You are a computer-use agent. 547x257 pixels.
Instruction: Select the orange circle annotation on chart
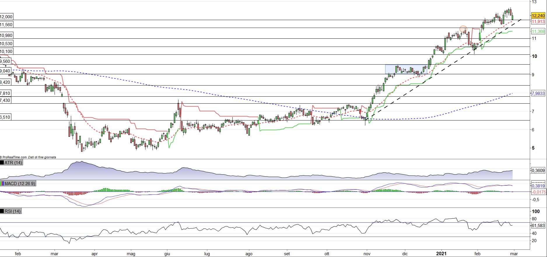[x=463, y=29]
